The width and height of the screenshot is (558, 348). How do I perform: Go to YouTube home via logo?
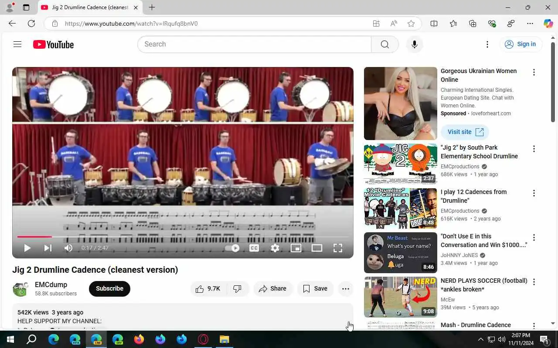[x=53, y=44]
